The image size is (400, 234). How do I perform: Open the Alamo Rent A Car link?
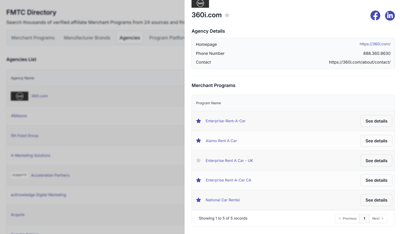(x=221, y=141)
